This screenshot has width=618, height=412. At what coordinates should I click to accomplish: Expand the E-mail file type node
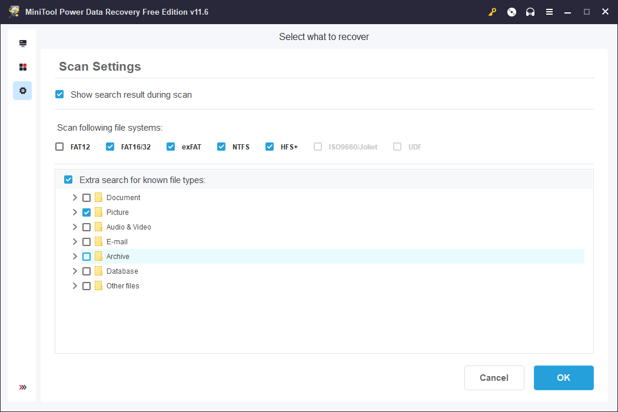click(x=75, y=242)
